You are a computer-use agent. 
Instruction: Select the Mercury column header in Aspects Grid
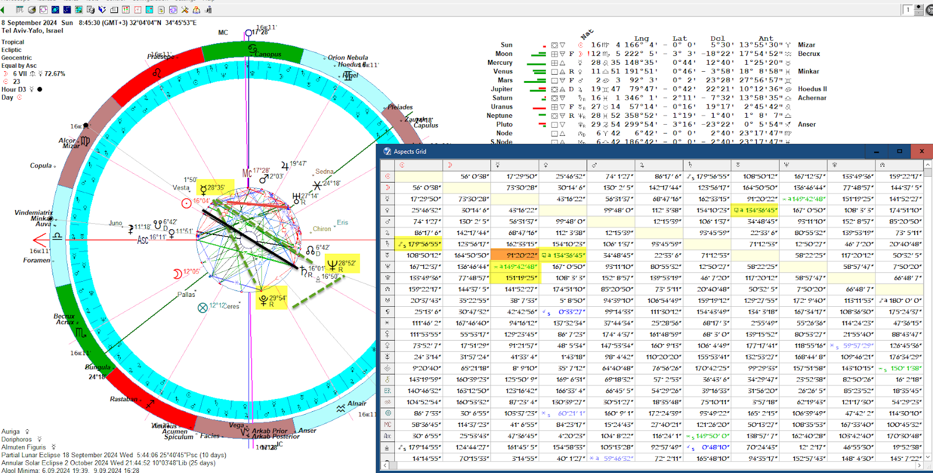coord(514,165)
